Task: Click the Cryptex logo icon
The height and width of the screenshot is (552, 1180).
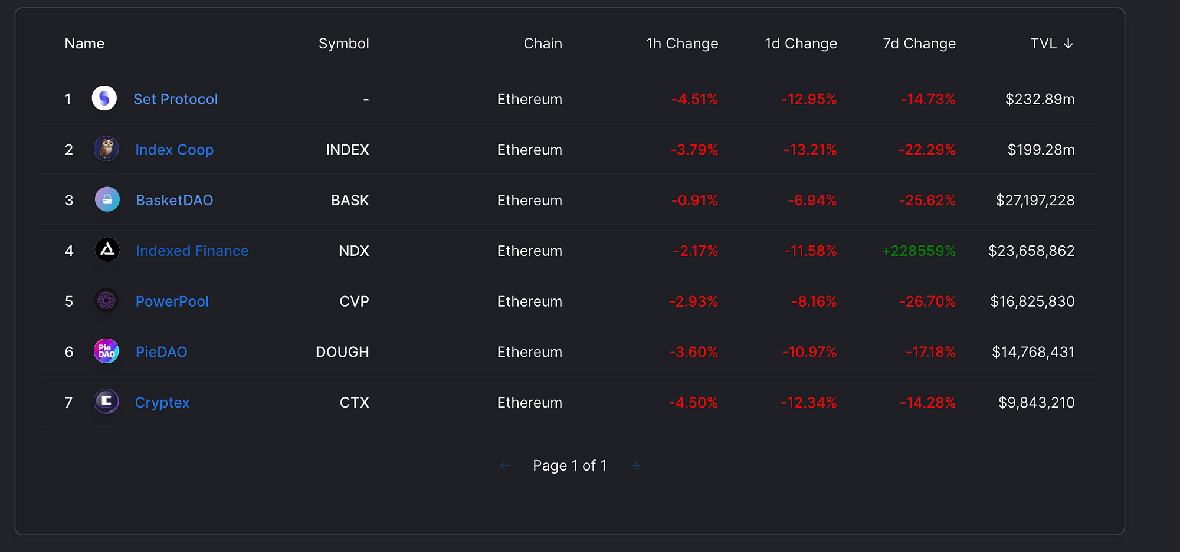Action: pos(106,402)
